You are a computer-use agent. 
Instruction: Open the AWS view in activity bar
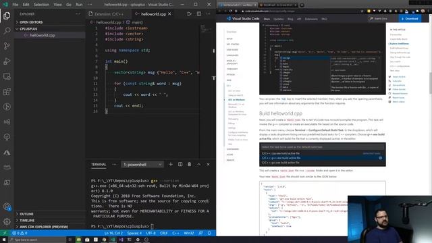[x=7, y=167]
